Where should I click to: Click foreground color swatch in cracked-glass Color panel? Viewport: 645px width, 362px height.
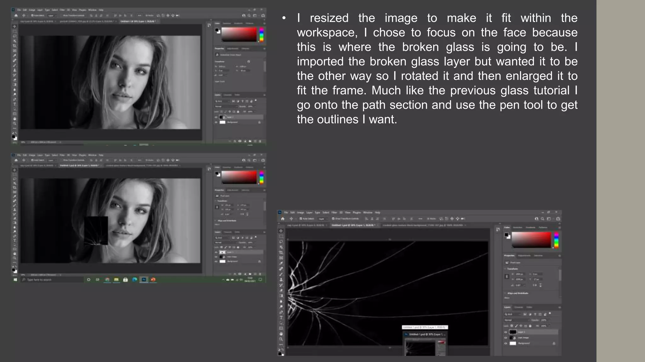click(x=506, y=235)
